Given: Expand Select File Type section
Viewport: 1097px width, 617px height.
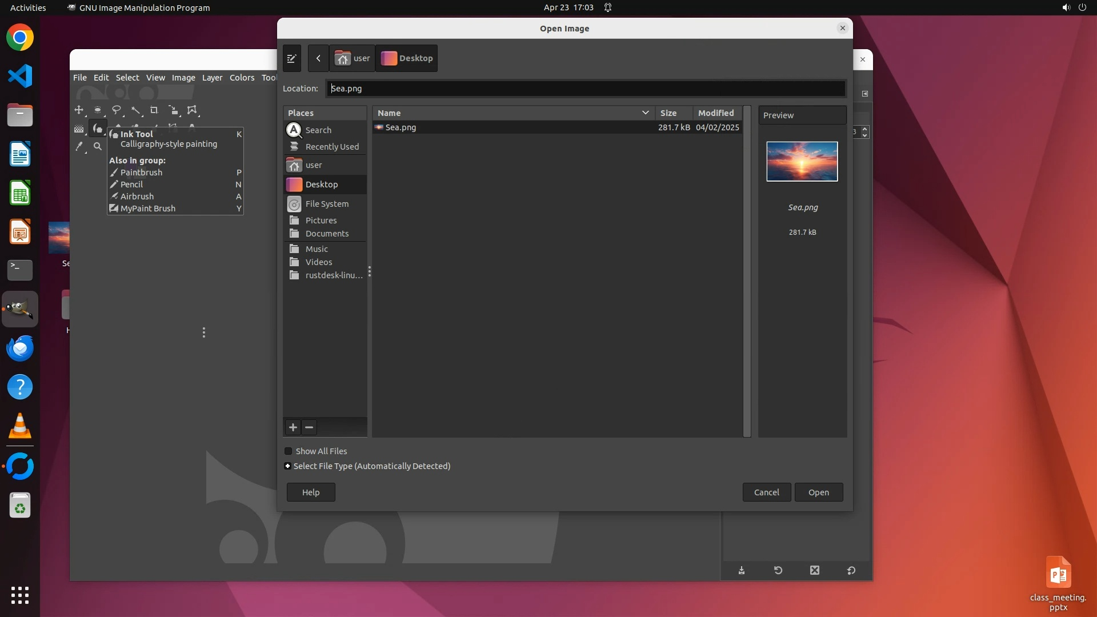Looking at the screenshot, I should tap(288, 466).
